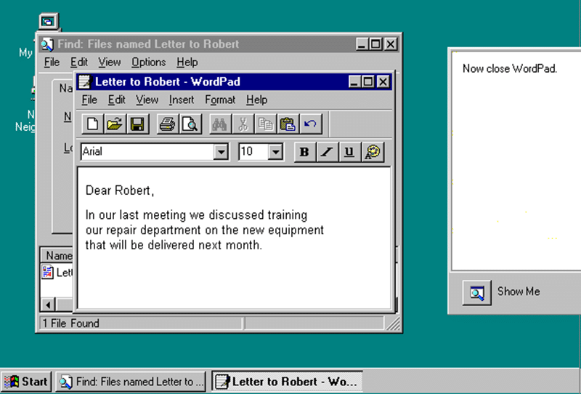The image size is (581, 394).
Task: Toggle underline formatting
Action: point(349,152)
